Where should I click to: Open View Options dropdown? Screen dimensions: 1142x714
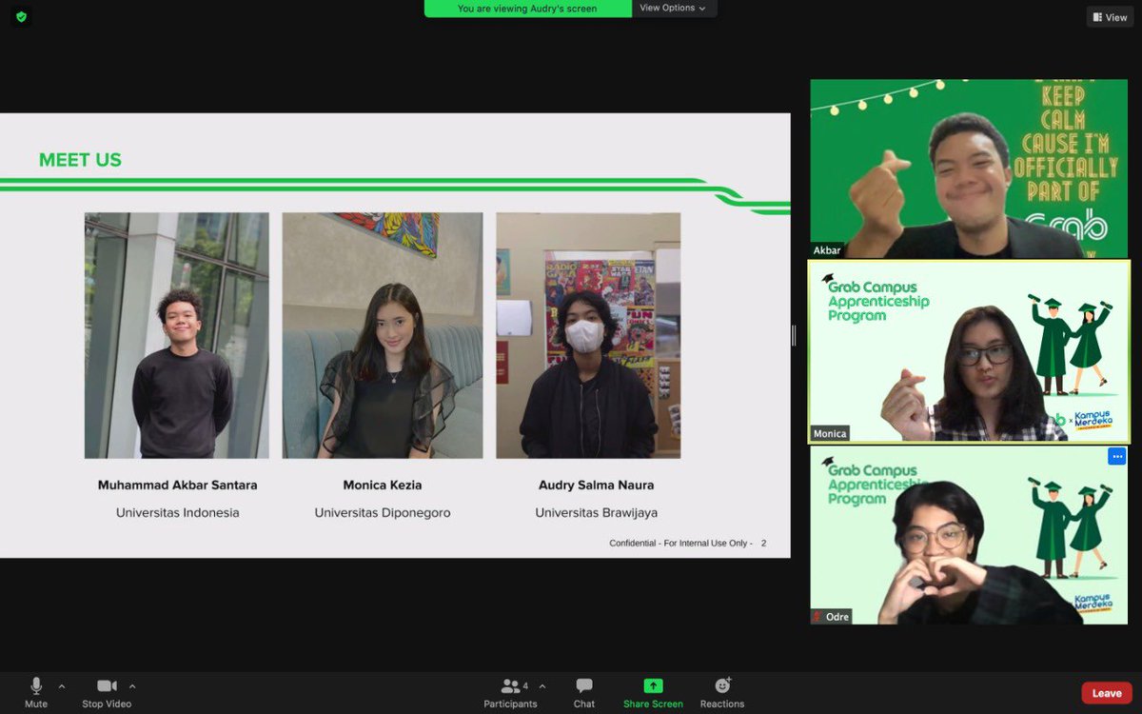pos(673,9)
